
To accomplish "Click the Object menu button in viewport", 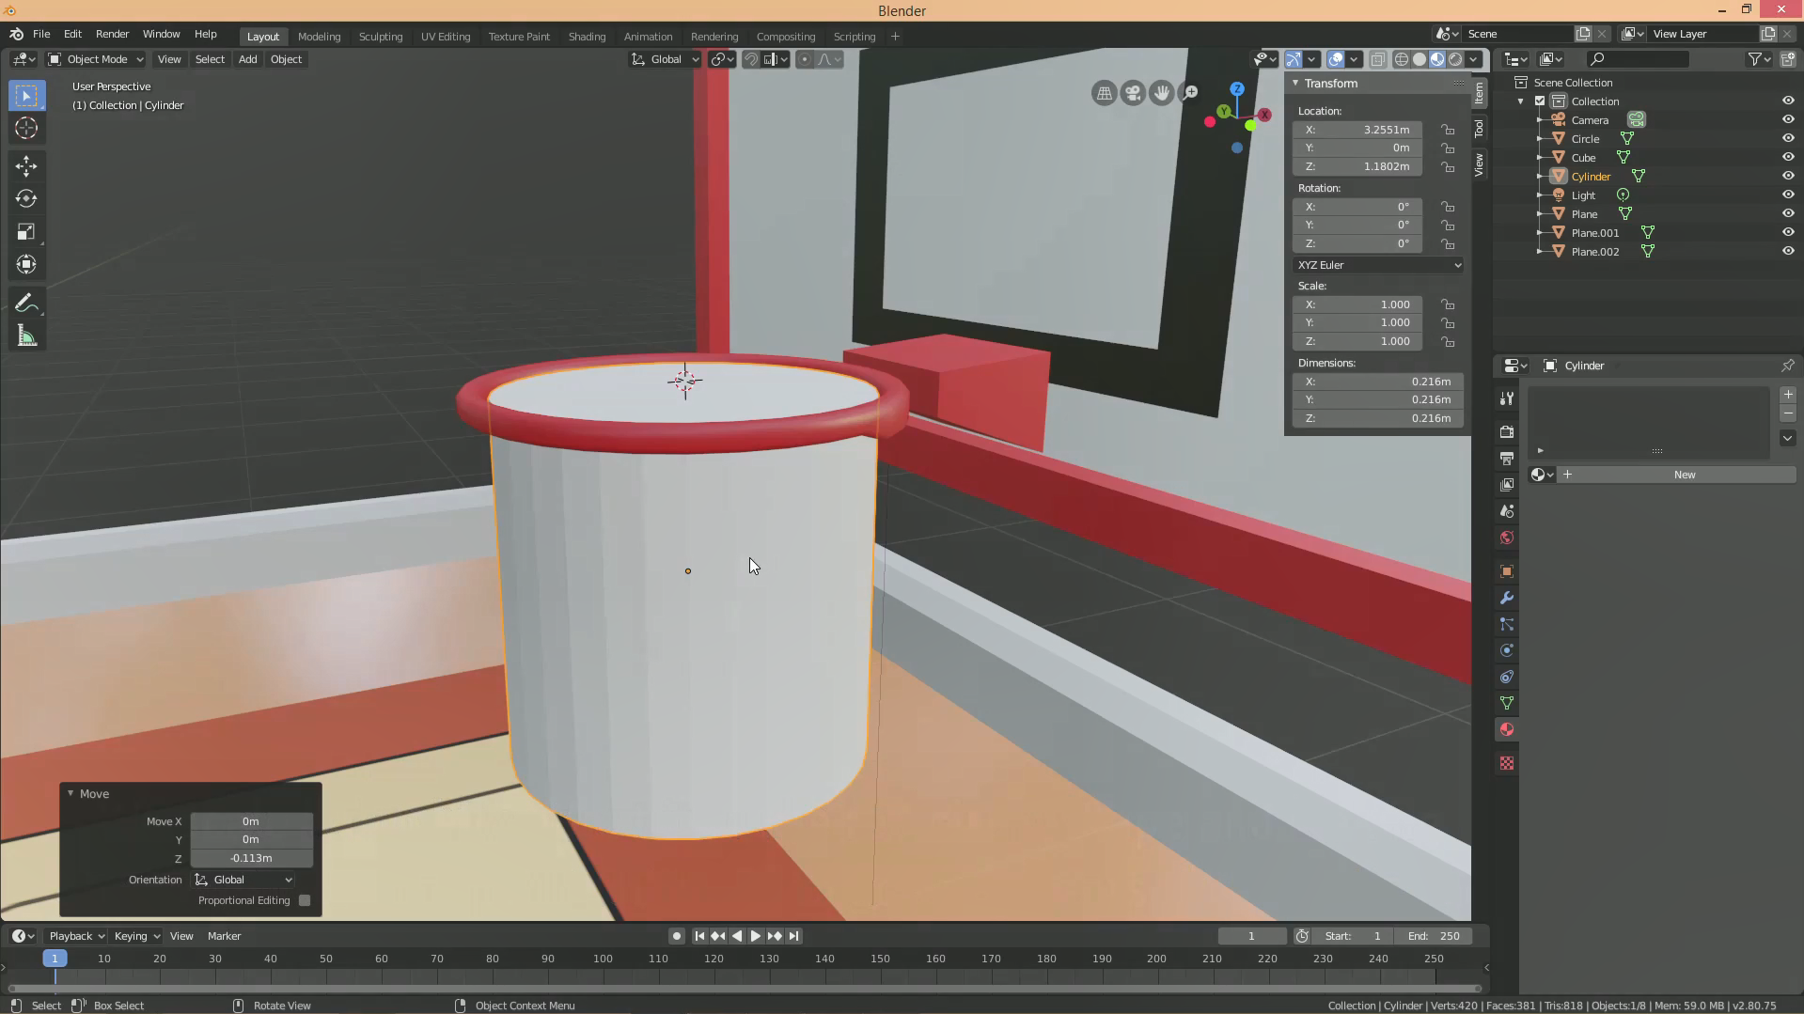I will [x=286, y=59].
